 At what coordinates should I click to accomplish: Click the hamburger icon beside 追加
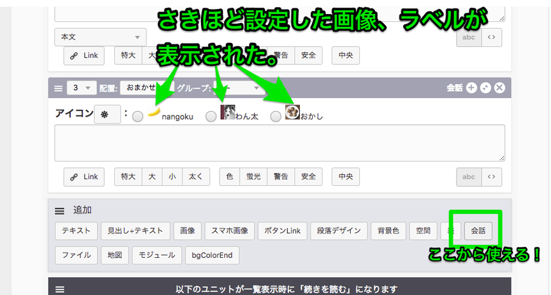[59, 210]
